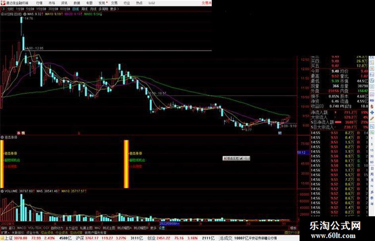Open the 资讯 menu
The height and width of the screenshot is (241, 375).
(64, 3)
